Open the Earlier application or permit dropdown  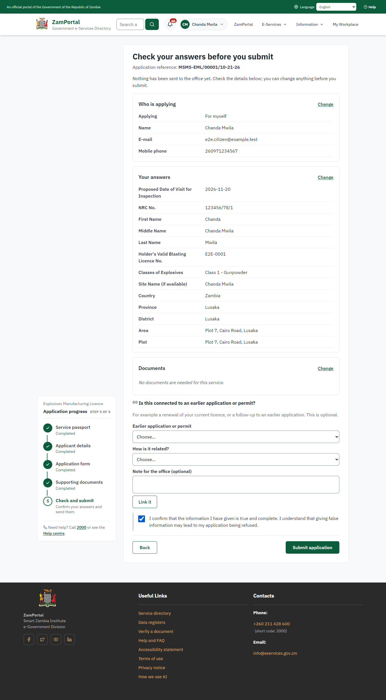[236, 437]
